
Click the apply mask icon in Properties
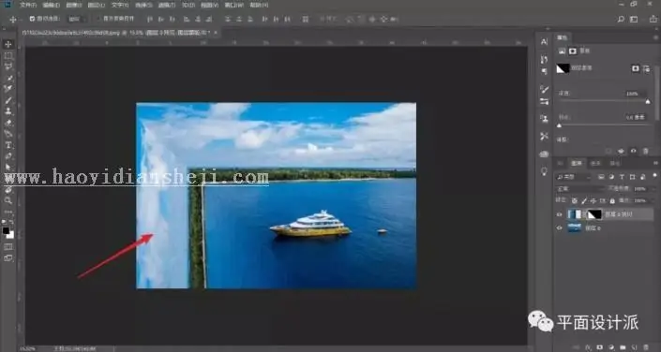[621, 151]
